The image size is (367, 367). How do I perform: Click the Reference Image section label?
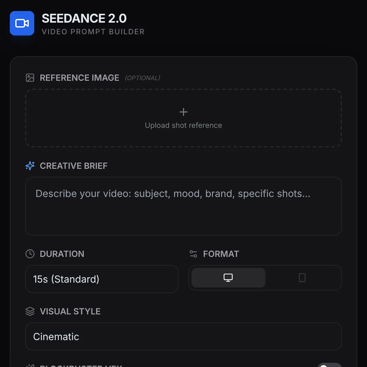tap(80, 78)
